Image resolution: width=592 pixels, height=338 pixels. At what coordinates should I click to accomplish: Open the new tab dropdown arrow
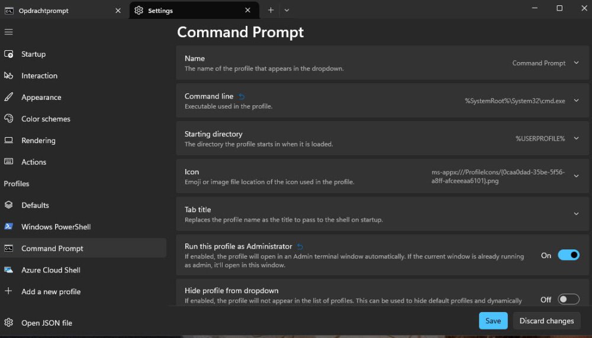[x=287, y=10]
